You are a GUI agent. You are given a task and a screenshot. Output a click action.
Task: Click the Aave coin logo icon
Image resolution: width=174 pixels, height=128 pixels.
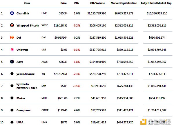12,62
